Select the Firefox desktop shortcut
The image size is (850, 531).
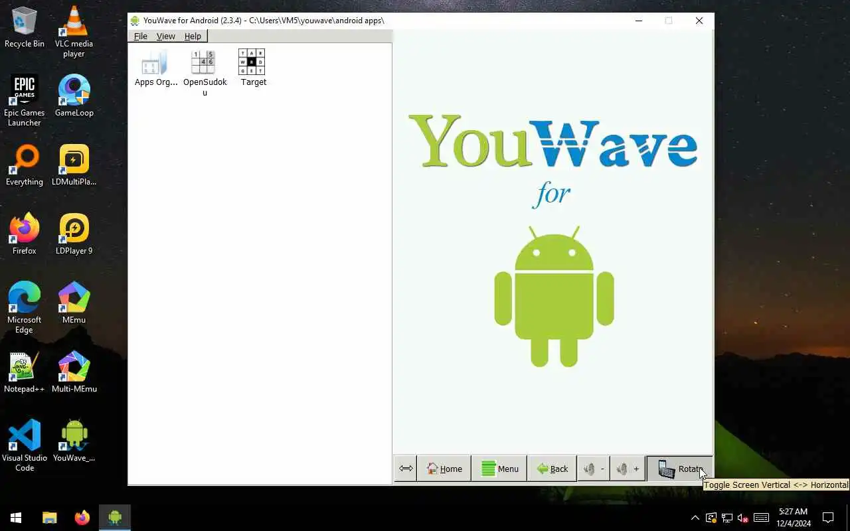coord(25,234)
